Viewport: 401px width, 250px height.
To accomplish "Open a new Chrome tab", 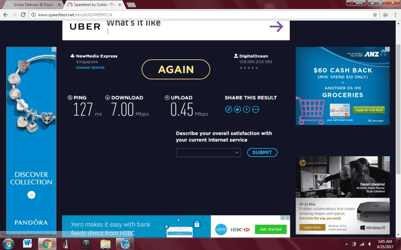I will pos(131,5).
